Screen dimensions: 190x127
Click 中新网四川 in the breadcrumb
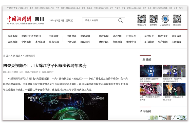[x=29, y=56]
